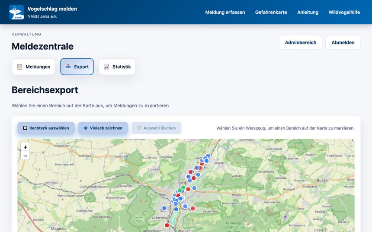Image resolution: width=372 pixels, height=232 pixels.
Task: Click the rectangle icon in Rechteck auswählen
Action: pyautogui.click(x=25, y=128)
